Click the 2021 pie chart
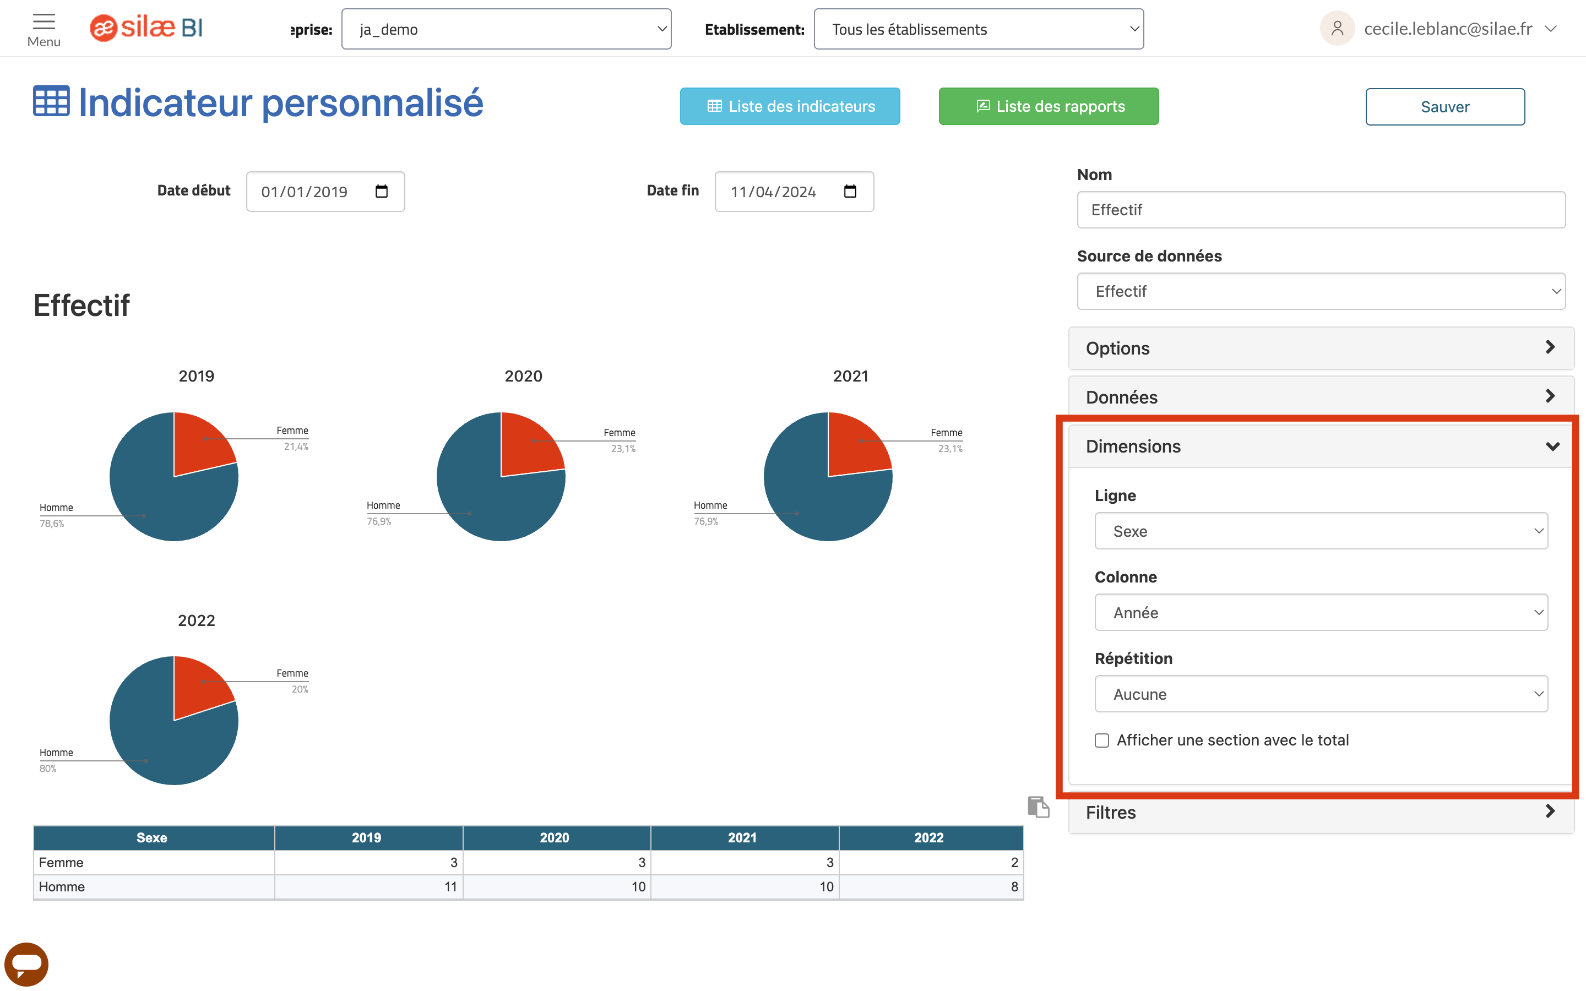The image size is (1586, 991). 828,476
